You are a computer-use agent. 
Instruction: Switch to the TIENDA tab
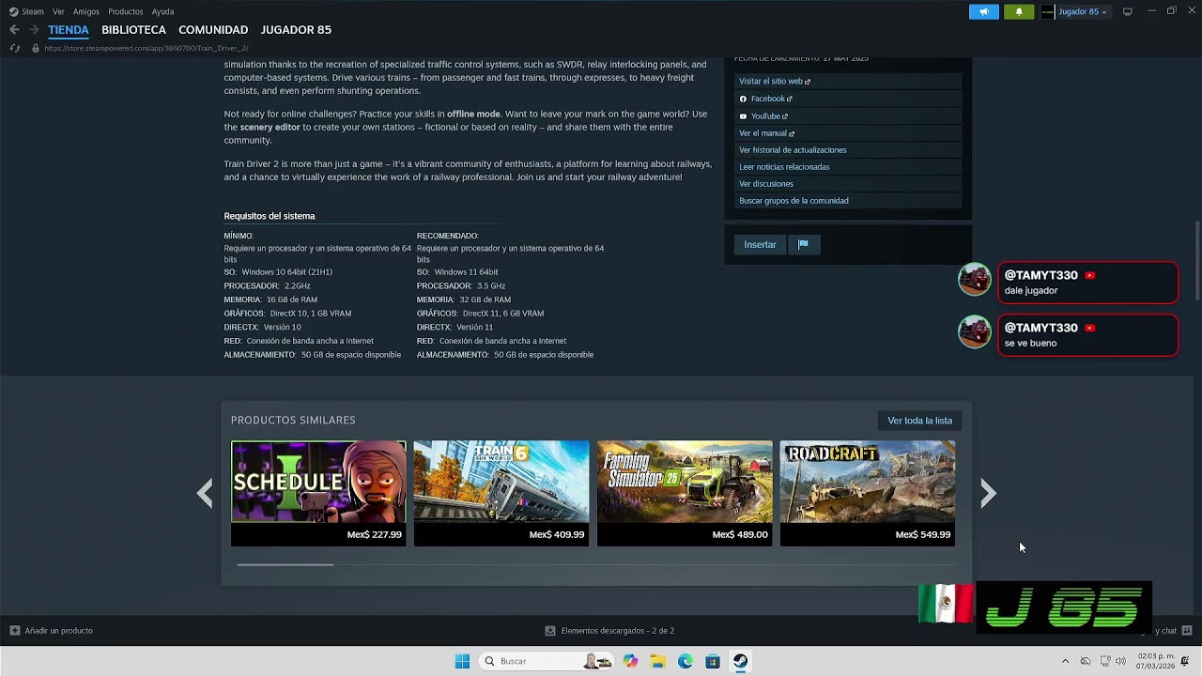(69, 30)
